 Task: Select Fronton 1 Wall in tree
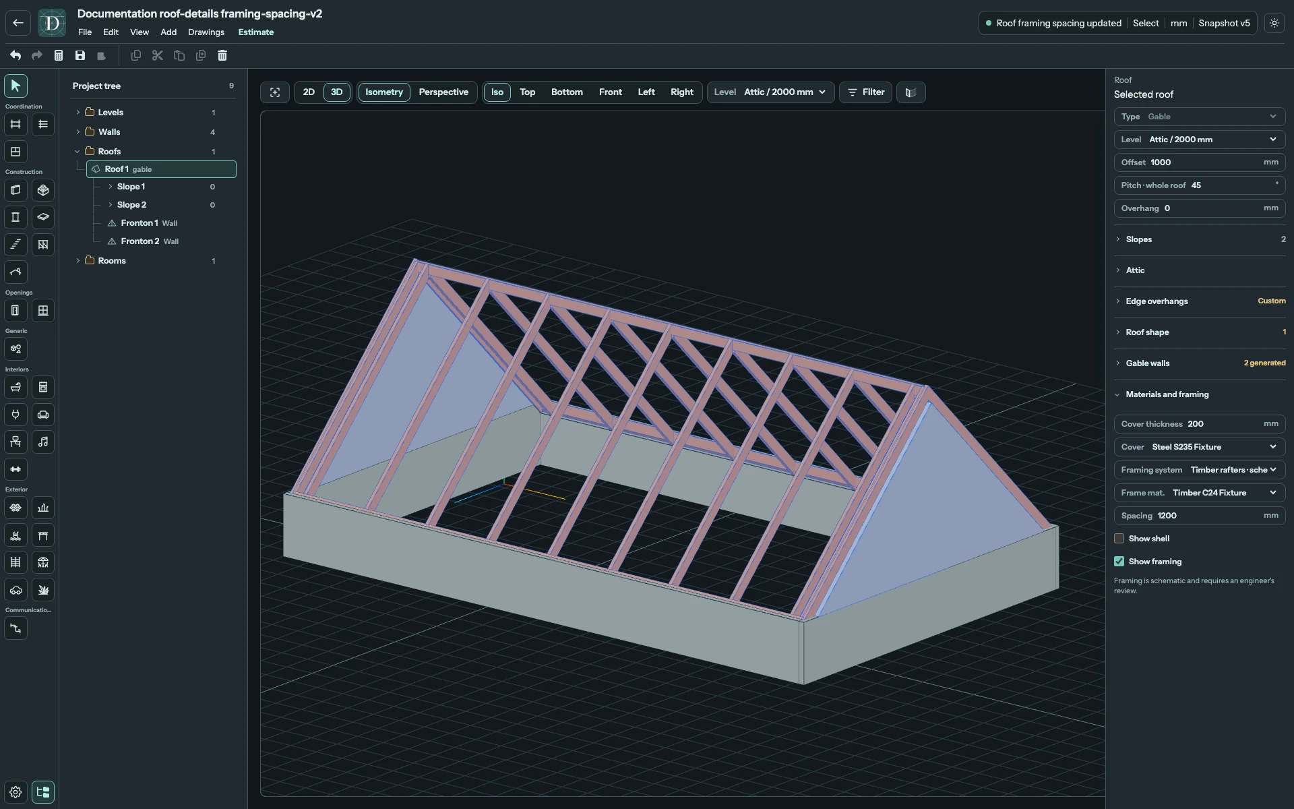(149, 223)
